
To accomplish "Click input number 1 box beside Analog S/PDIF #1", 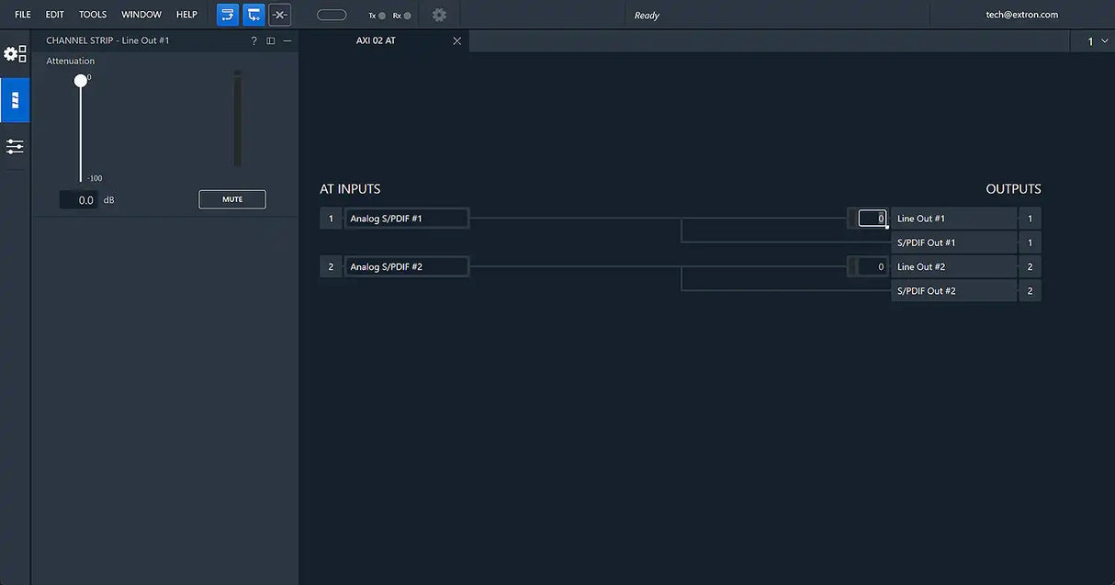I will [331, 219].
